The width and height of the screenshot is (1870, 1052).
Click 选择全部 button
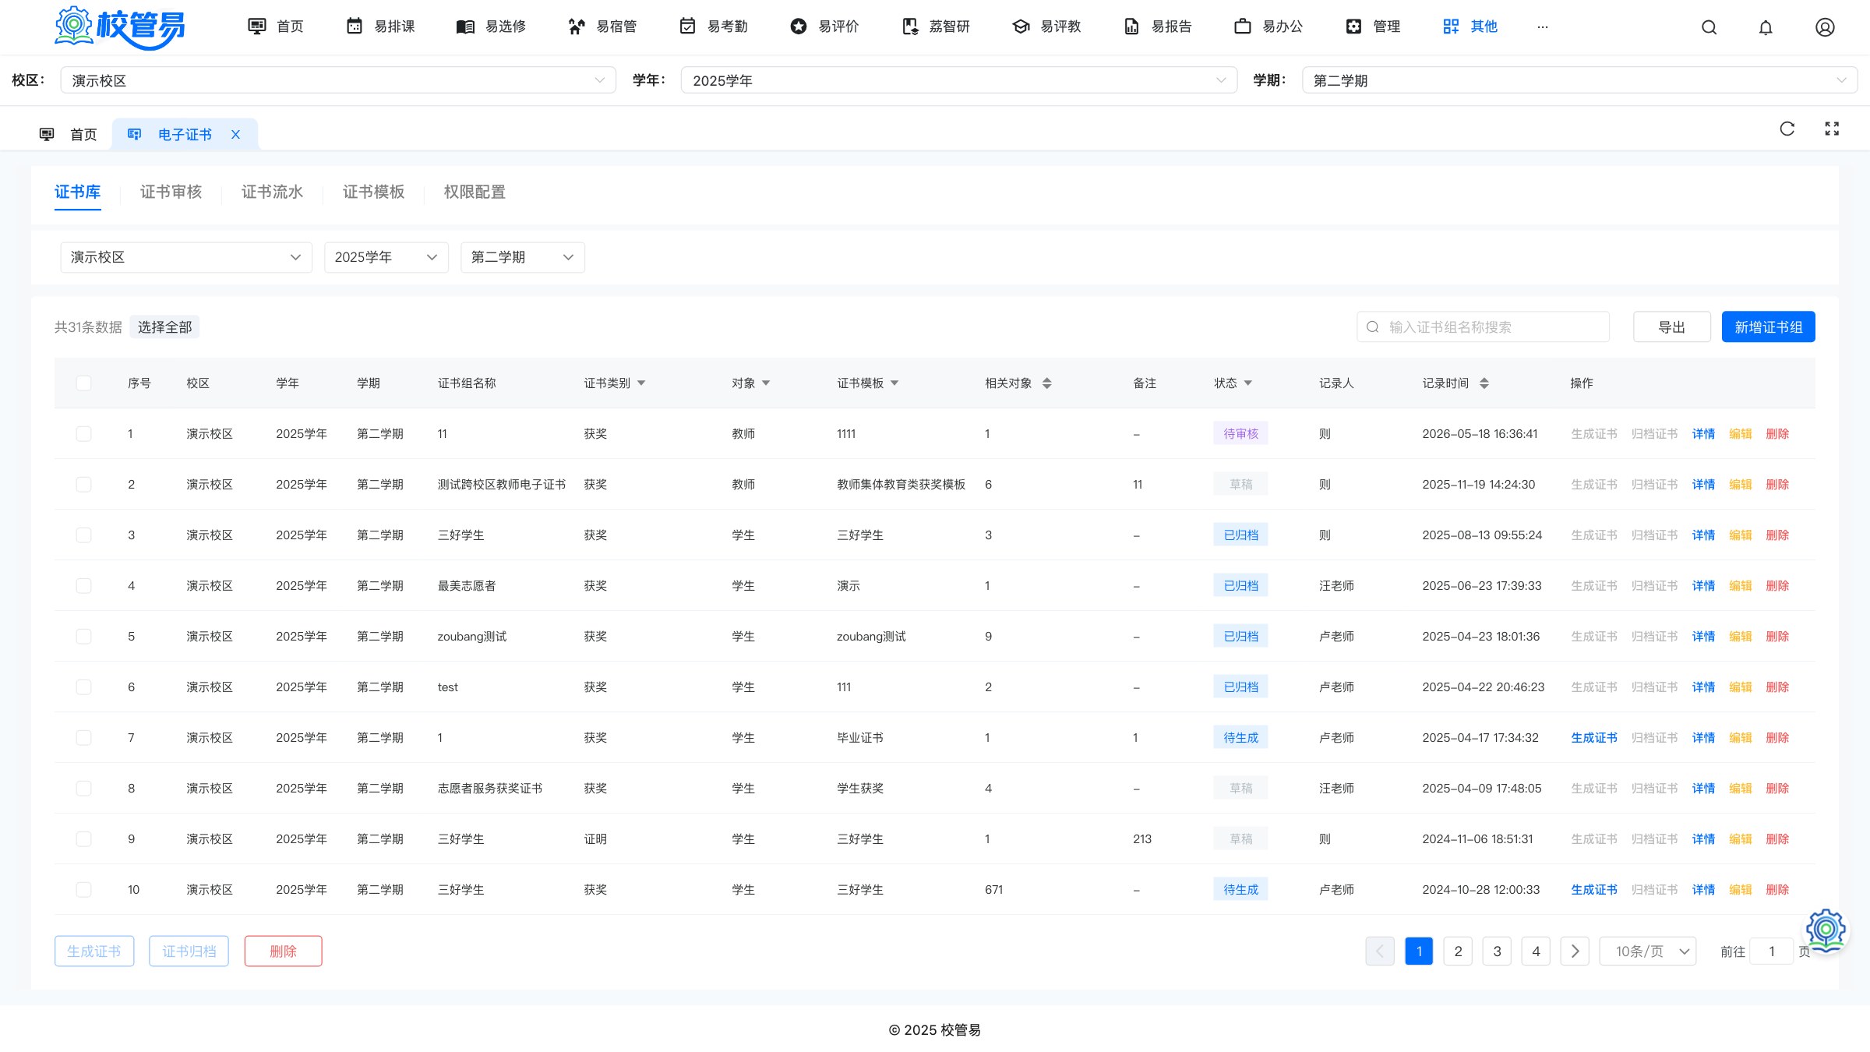tap(164, 327)
